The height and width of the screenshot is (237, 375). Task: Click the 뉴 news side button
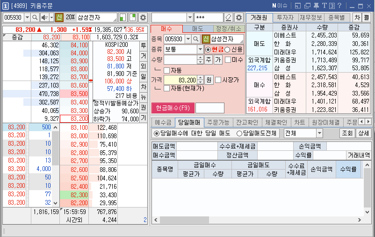pyautogui.click(x=144, y=97)
